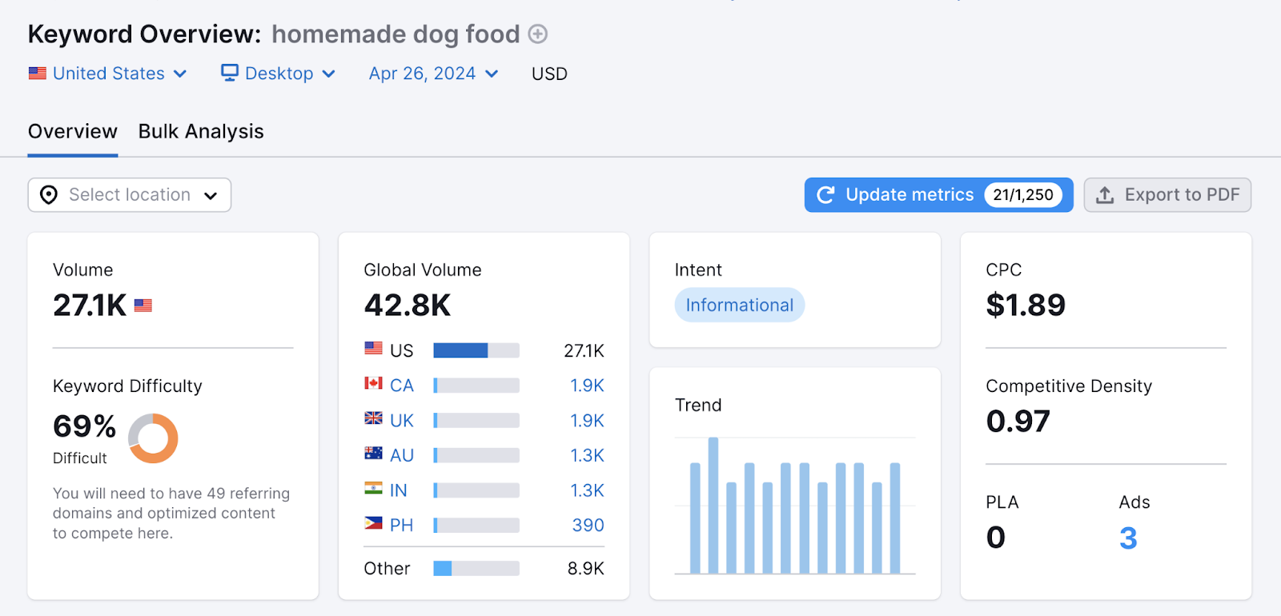Screen dimensions: 1281x616
Task: Click the Update metrics button
Action: [909, 194]
